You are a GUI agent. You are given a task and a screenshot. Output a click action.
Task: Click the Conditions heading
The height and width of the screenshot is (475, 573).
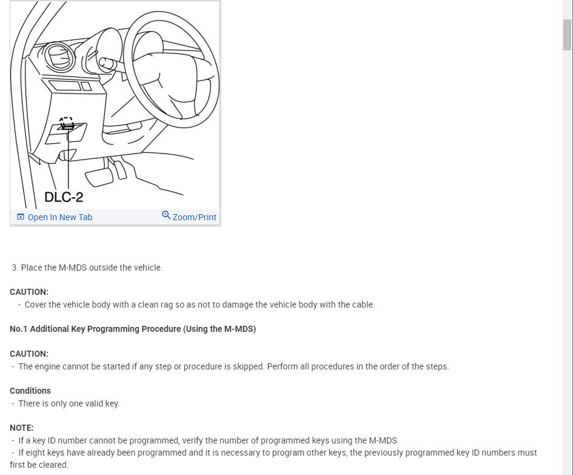click(30, 391)
